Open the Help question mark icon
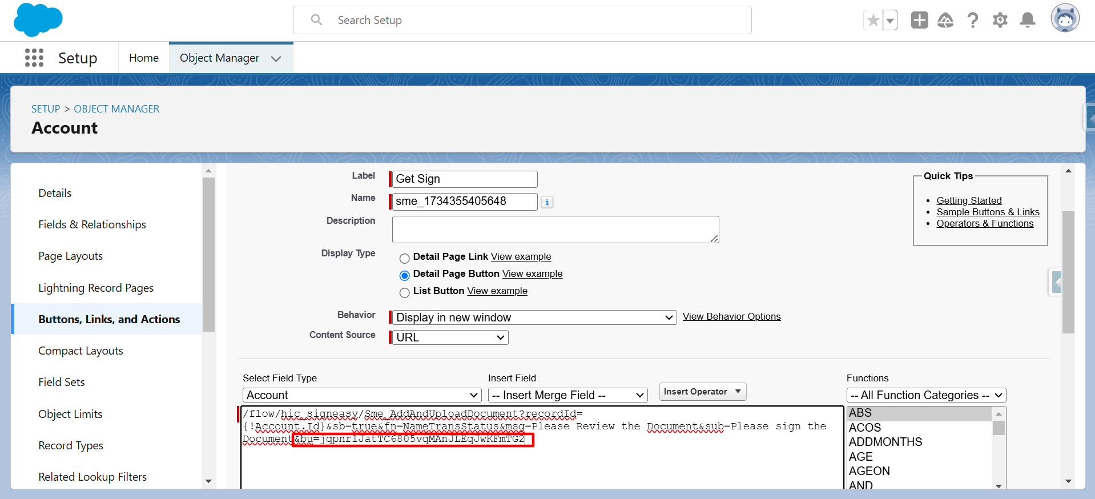Viewport: 1095px width, 499px height. point(973,20)
